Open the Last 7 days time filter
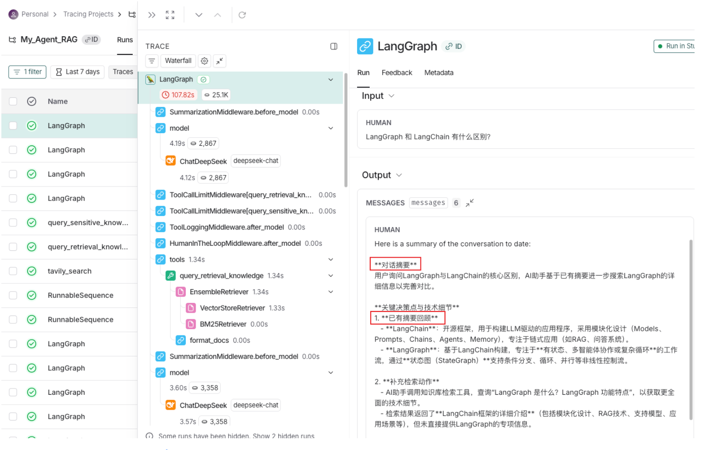 [x=77, y=72]
